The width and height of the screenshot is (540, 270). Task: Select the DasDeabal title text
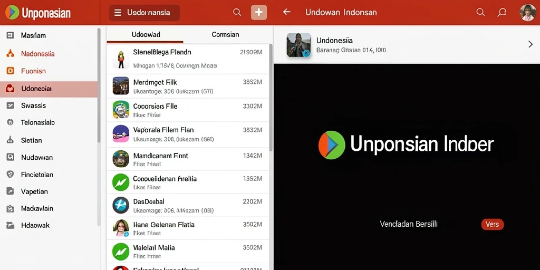[149, 201]
